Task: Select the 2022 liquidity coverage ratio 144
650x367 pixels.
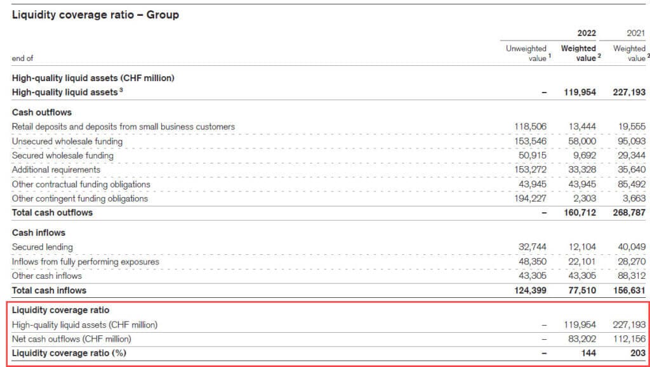Action: pyautogui.click(x=588, y=353)
